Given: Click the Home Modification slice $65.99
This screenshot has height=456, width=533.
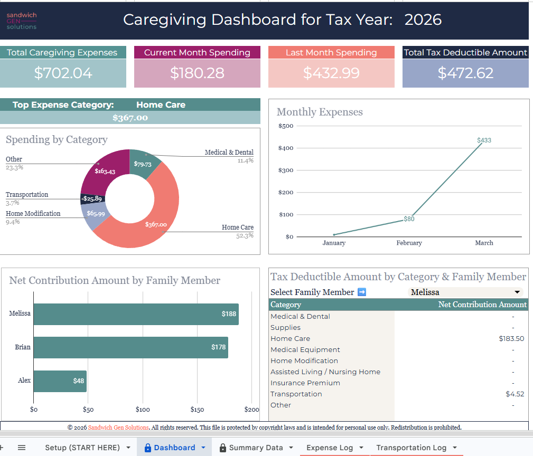Looking at the screenshot, I should click(96, 214).
